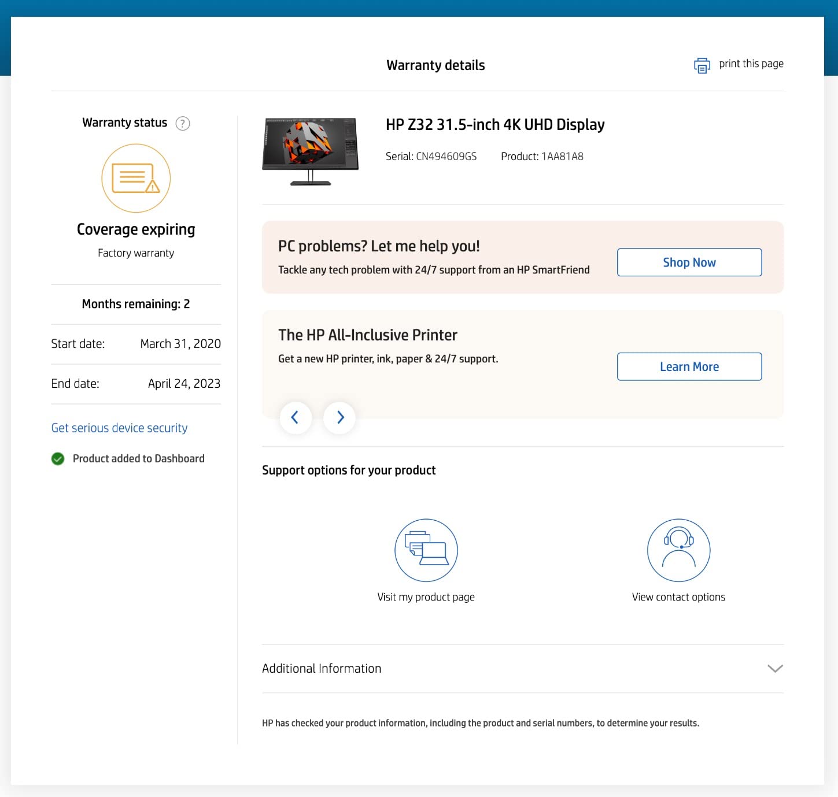Image resolution: width=838 pixels, height=797 pixels.
Task: Select the Visit my product page icon
Action: (426, 550)
